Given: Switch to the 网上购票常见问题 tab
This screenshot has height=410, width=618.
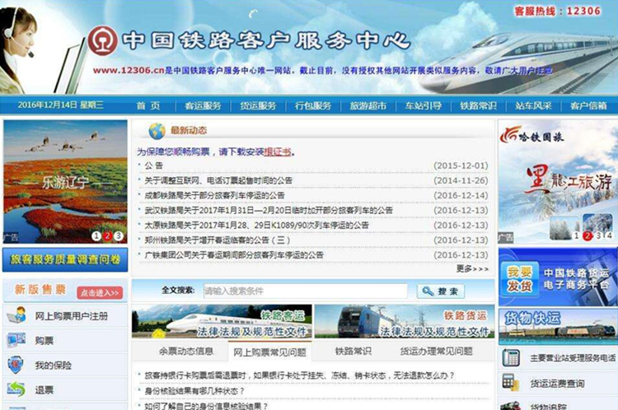Looking at the screenshot, I should point(269,352).
